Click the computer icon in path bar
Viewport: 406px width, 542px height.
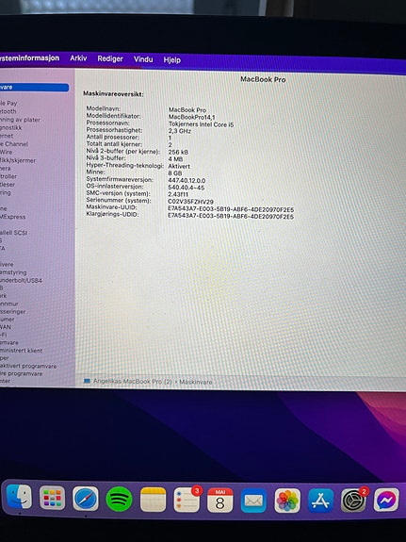pyautogui.click(x=87, y=381)
